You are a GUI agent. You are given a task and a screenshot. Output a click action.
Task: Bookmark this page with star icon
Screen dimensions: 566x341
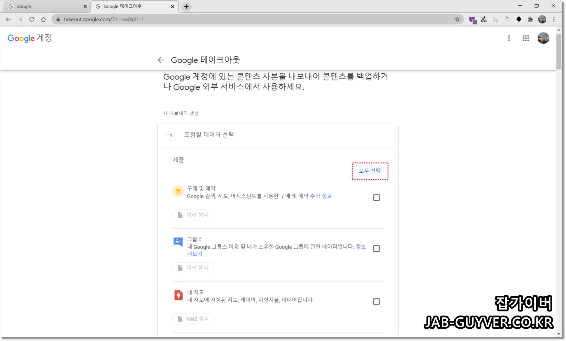(x=457, y=19)
